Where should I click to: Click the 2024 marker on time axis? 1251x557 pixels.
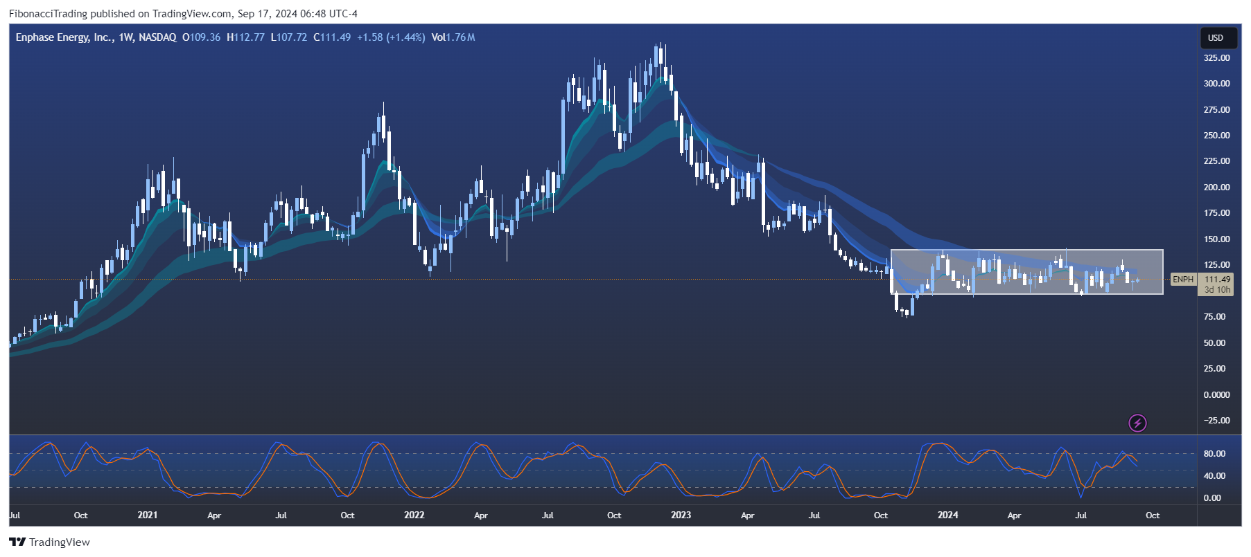pos(947,515)
